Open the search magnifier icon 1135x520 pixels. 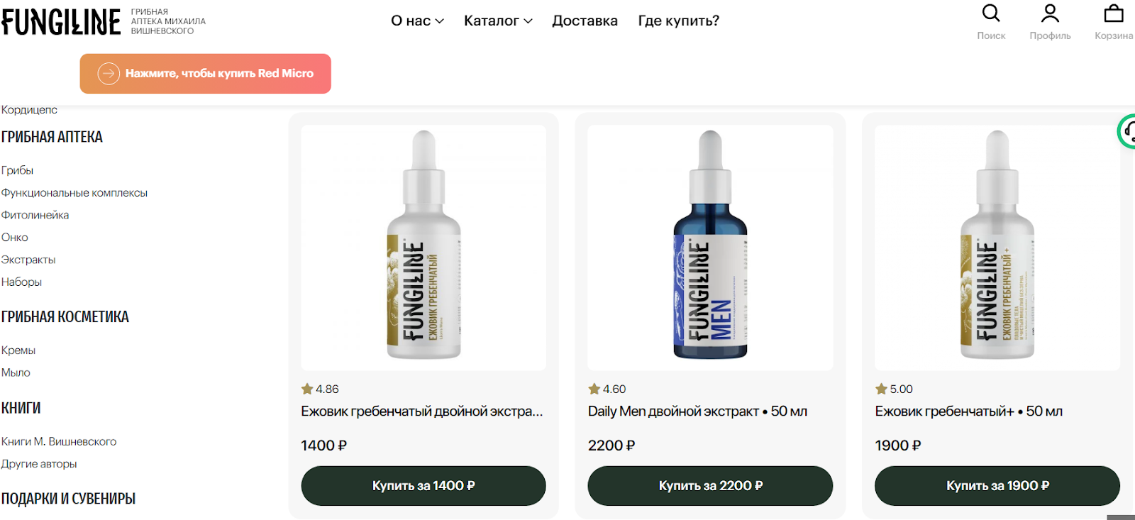coord(990,13)
